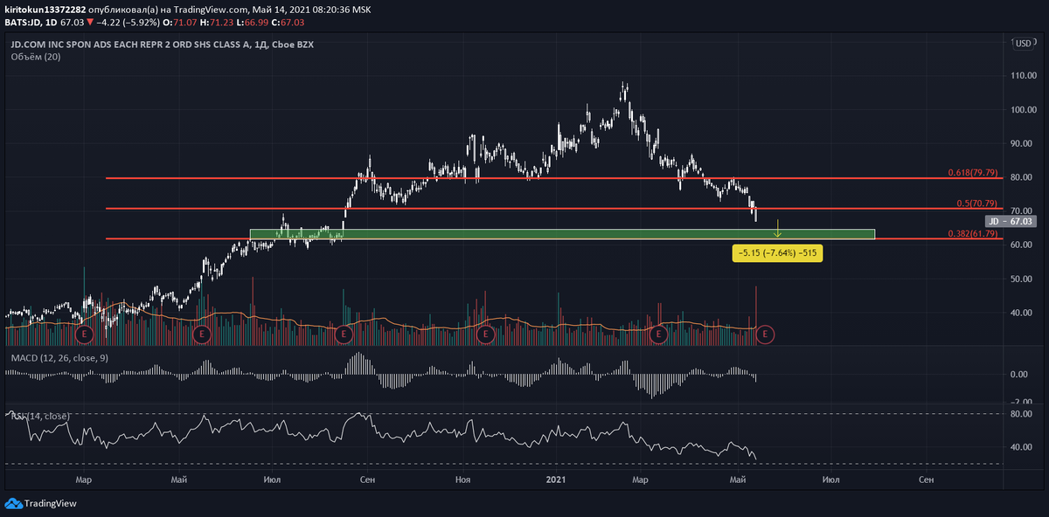
Task: Select the 0.5(70.79) Fibonacci level label
Action: coord(976,203)
